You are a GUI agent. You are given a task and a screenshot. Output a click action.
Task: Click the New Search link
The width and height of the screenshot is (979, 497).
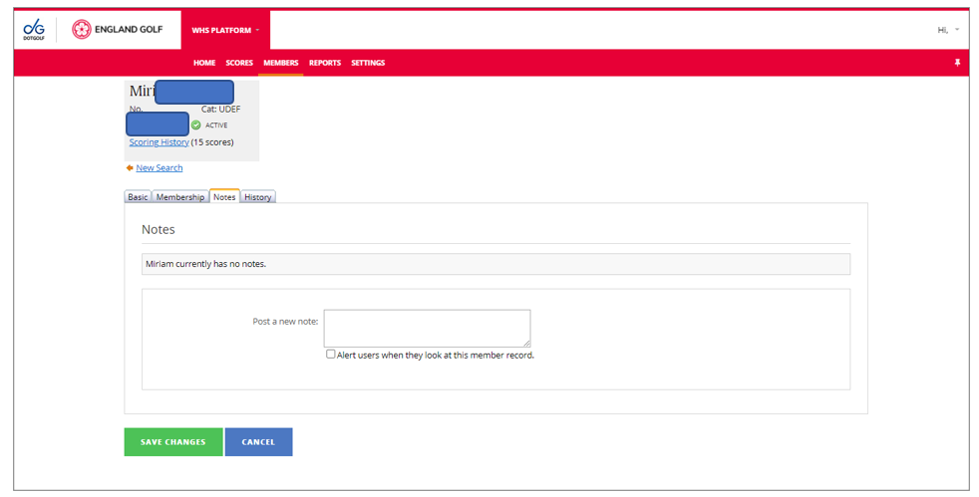(160, 167)
